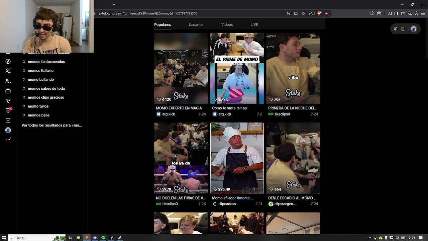Open the Windows notification center icon
Viewport: 428px width, 241px height.
tap(421, 238)
